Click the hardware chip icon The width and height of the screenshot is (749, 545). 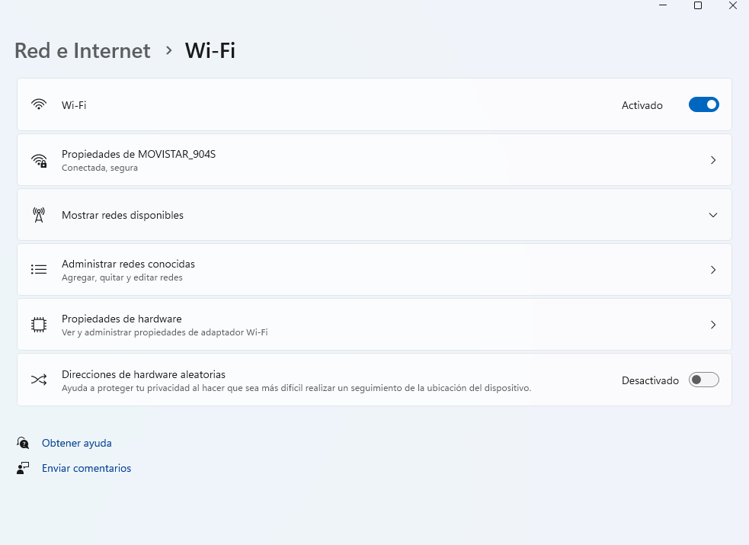click(x=39, y=325)
